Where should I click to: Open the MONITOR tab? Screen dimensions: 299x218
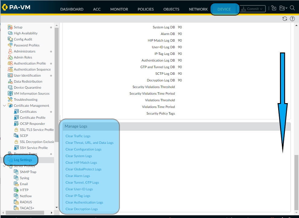(x=119, y=9)
